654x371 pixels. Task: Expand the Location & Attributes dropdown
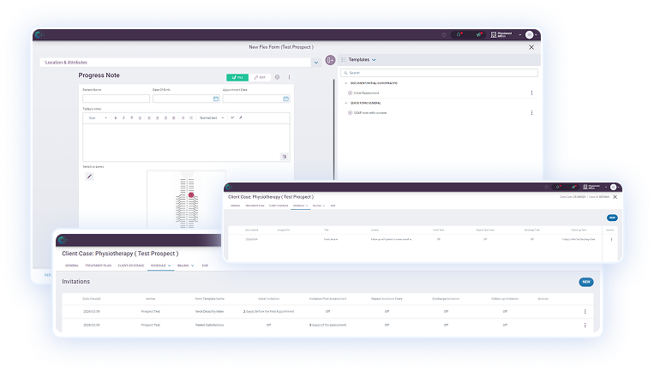pos(316,62)
